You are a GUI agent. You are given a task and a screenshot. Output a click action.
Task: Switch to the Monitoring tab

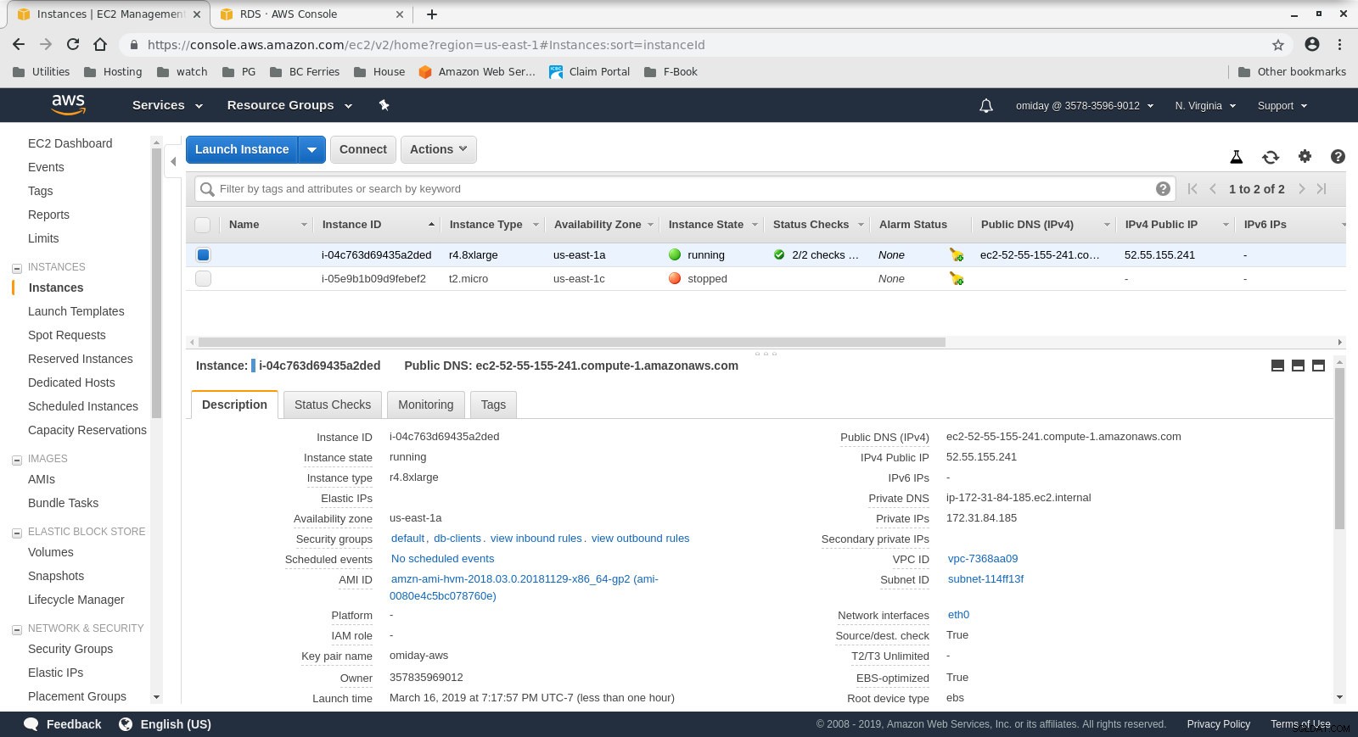coord(426,405)
